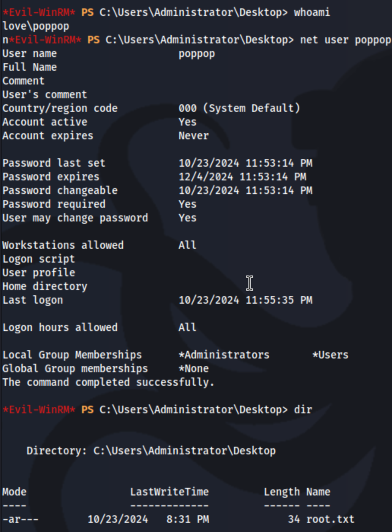Click the Last logon timestamp value
The height and width of the screenshot is (532, 392).
[245, 300]
